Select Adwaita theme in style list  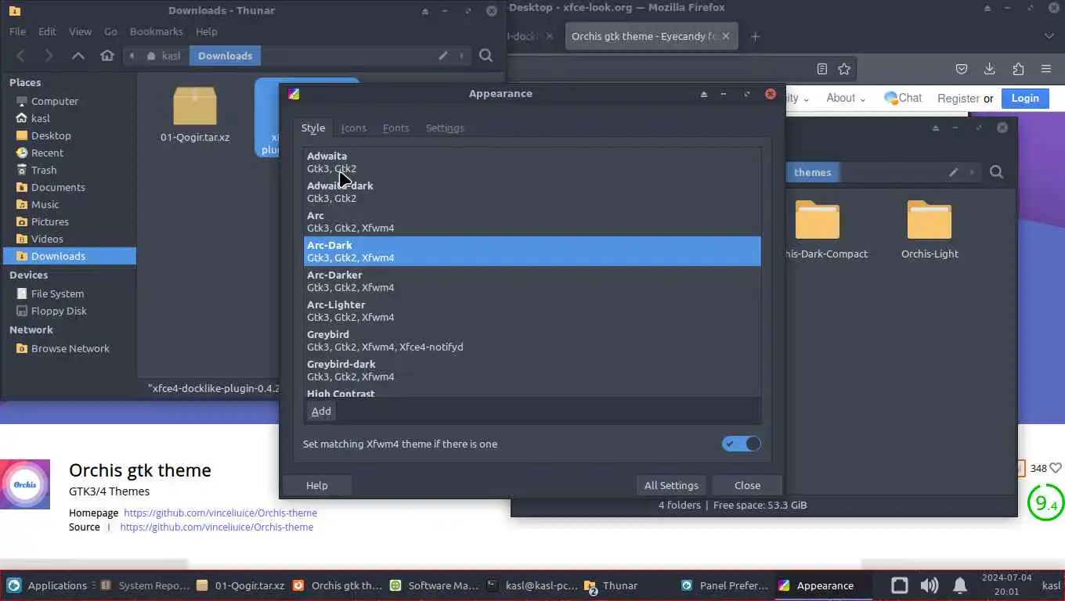coord(532,162)
